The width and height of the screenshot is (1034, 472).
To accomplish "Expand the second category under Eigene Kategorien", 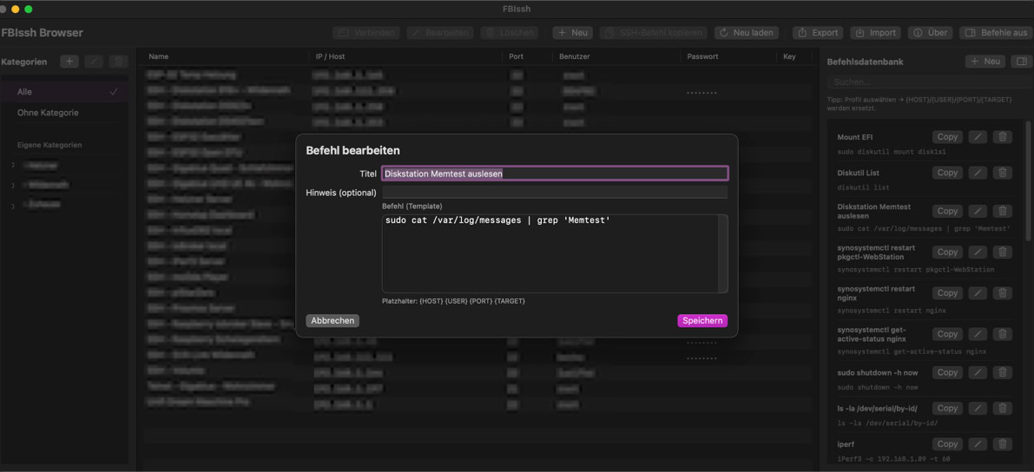I will [x=13, y=185].
